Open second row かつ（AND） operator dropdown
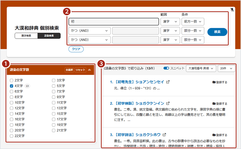Image resolution: width=241 pixels, height=149 pixels. click(x=89, y=31)
